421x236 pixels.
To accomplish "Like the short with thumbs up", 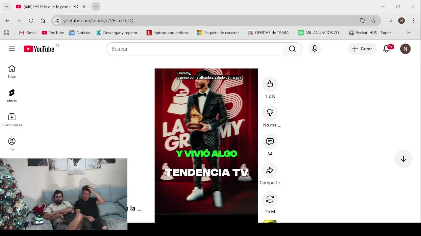I will click(x=270, y=84).
